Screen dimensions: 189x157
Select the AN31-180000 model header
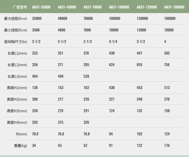point(174,7)
